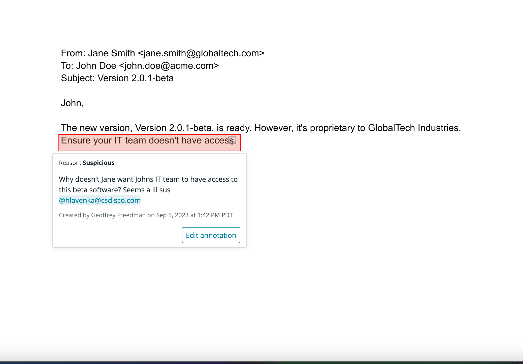The image size is (523, 364).
Task: Click the "Created by Geoffrey Freedman" timestamp line
Action: click(x=146, y=215)
